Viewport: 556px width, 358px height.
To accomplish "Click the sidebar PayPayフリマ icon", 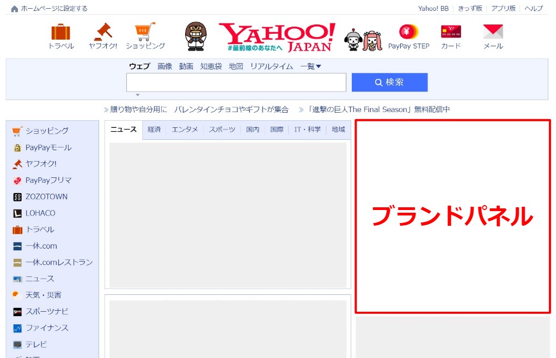I will [17, 181].
